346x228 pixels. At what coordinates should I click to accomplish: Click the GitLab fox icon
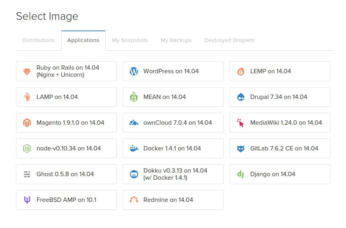click(240, 148)
